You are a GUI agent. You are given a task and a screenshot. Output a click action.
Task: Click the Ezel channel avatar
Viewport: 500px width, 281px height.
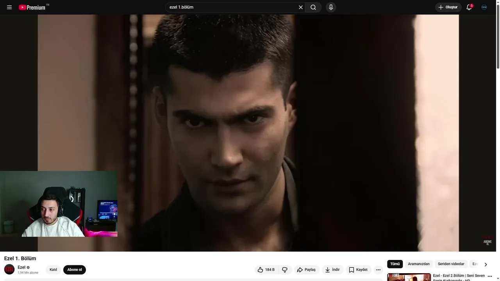(x=9, y=269)
